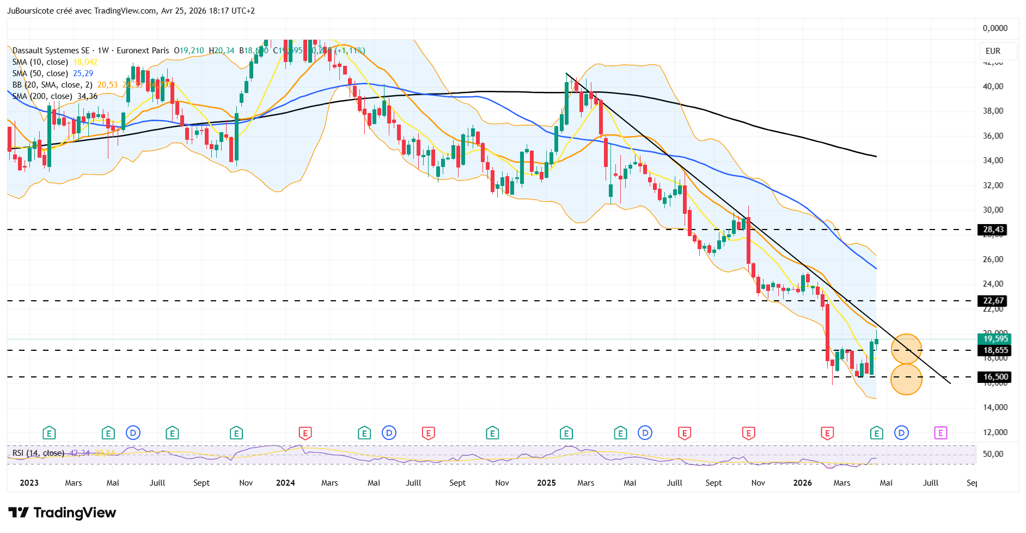Viewport: 1026px width, 533px height.
Task: Click the 2025 label on the time axis
Action: click(546, 483)
